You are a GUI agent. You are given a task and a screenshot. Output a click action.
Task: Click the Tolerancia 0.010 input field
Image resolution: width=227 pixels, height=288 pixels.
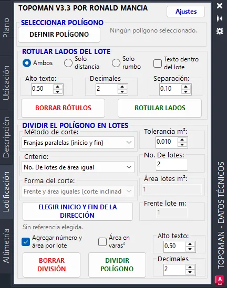point(167,142)
